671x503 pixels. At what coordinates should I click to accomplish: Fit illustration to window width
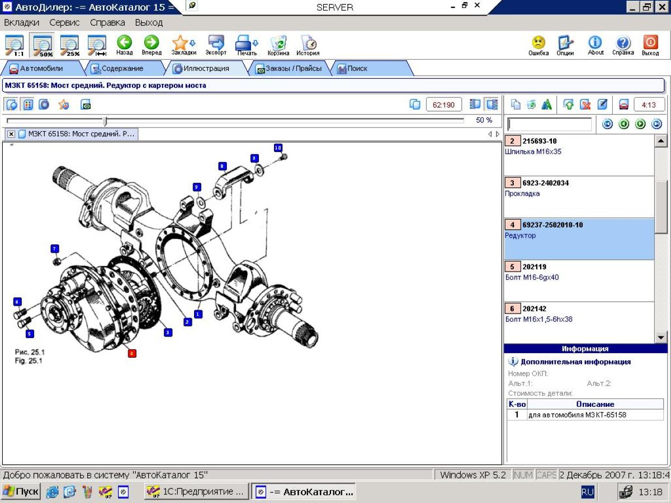coord(97,45)
